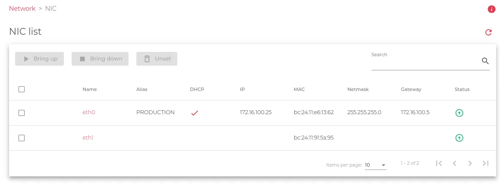Click eth1 green status up icon
Viewport: 500px width, 185px height.
pos(459,138)
